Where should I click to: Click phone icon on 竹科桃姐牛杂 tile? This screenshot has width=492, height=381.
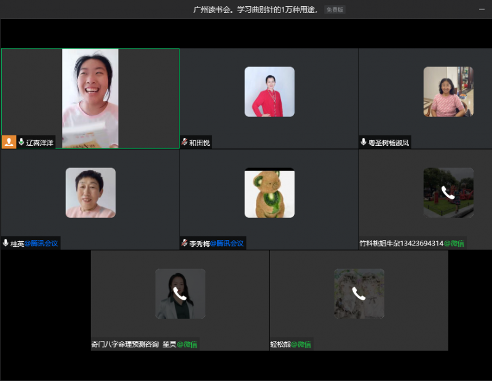[x=448, y=193]
